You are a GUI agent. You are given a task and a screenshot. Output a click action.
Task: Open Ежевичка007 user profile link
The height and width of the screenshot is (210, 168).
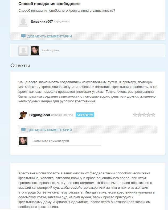42,22
